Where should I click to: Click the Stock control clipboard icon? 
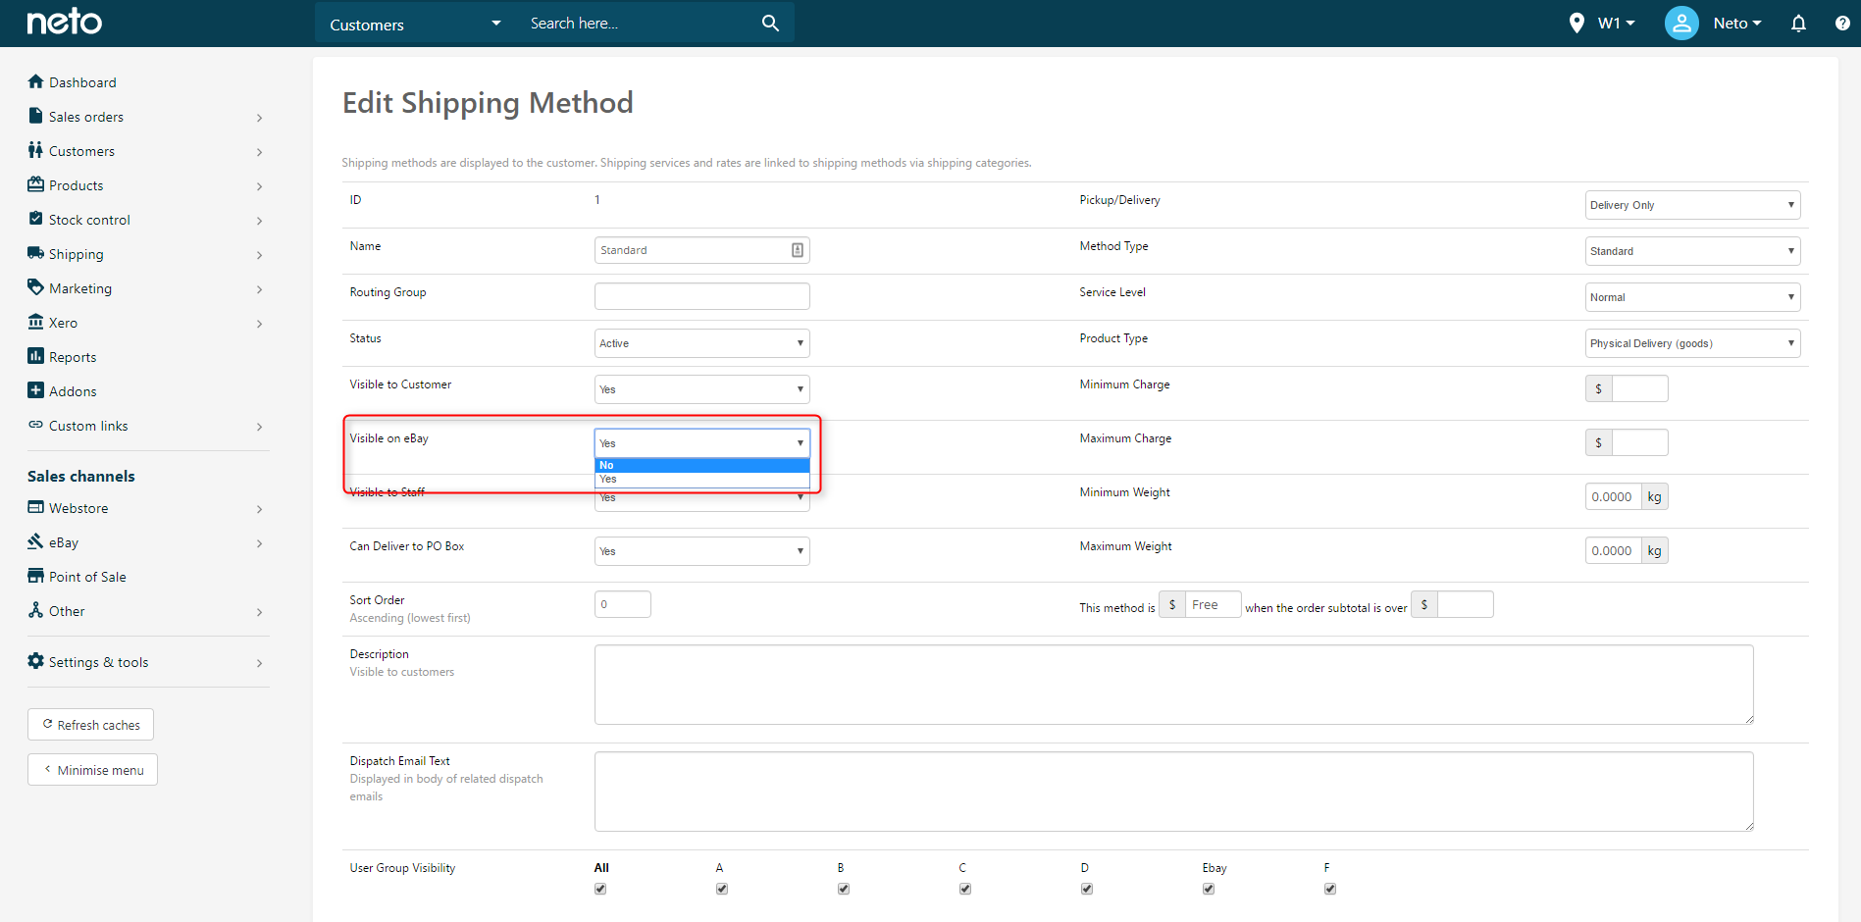coord(36,219)
